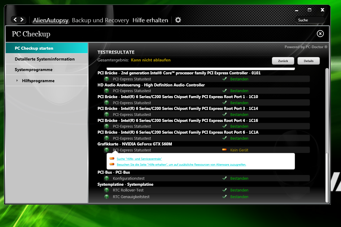Select the RTC Genauigkeitstest row
341x227 pixels.
[x=206, y=197]
